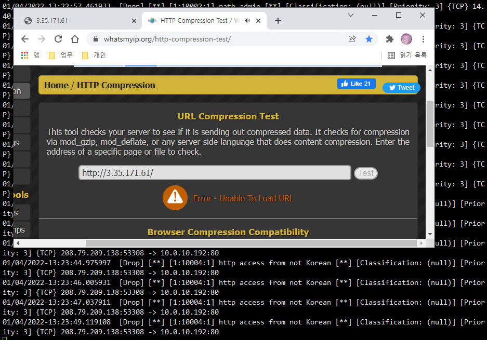Click the Home breadcrumb link
The width and height of the screenshot is (487, 340).
(56, 85)
